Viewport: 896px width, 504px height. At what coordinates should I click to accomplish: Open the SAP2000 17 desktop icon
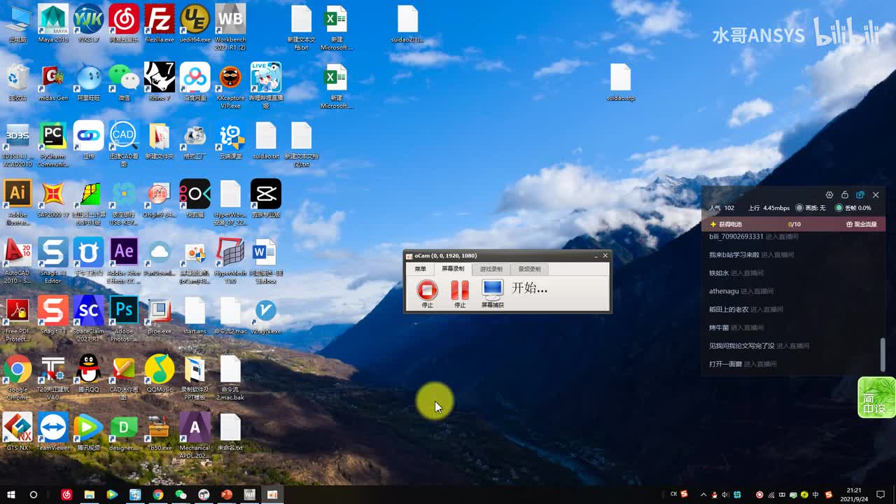coord(53,199)
